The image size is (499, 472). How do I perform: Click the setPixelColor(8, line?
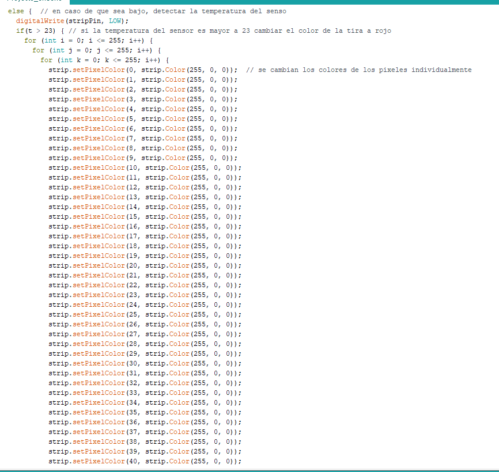click(x=143, y=149)
